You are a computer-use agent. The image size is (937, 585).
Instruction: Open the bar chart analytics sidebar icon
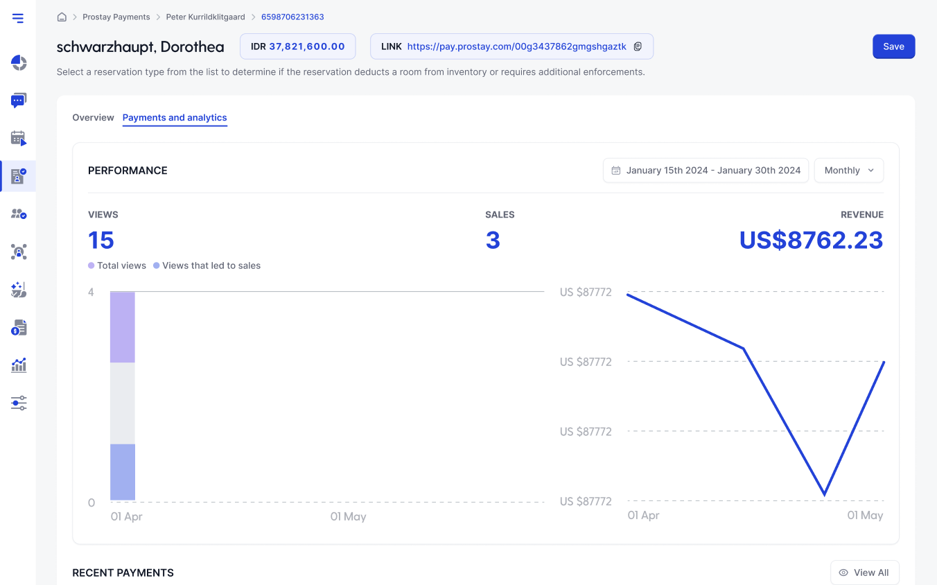[x=19, y=365]
